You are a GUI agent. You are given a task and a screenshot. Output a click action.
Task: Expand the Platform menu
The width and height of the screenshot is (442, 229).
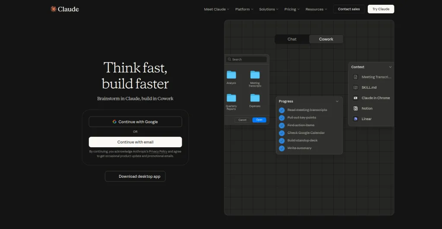point(244,9)
